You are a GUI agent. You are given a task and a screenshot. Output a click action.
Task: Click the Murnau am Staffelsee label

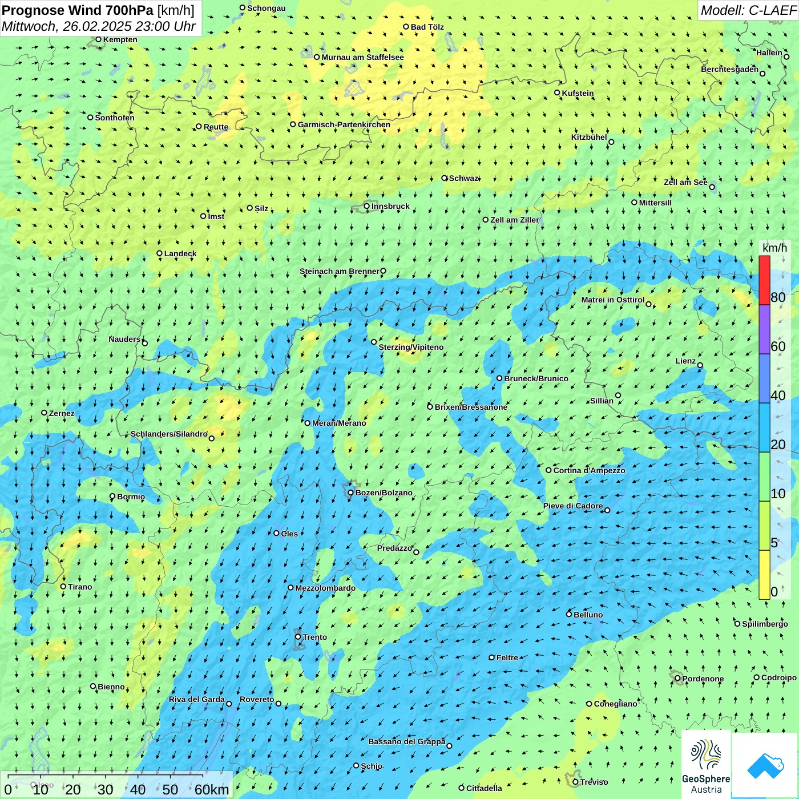point(362,57)
